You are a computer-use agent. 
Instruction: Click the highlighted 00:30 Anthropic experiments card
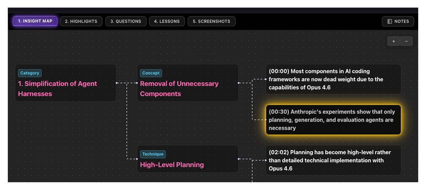(x=333, y=120)
